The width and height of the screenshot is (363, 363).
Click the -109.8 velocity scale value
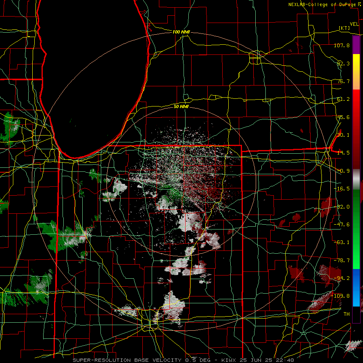pyautogui.click(x=340, y=296)
